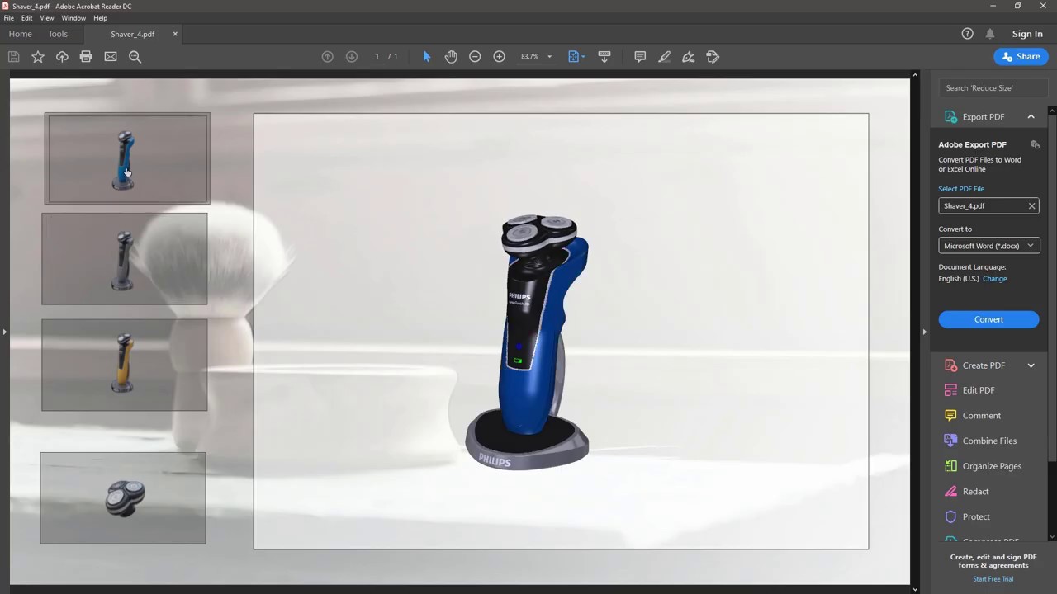Expand the left navigation pane

click(4, 332)
